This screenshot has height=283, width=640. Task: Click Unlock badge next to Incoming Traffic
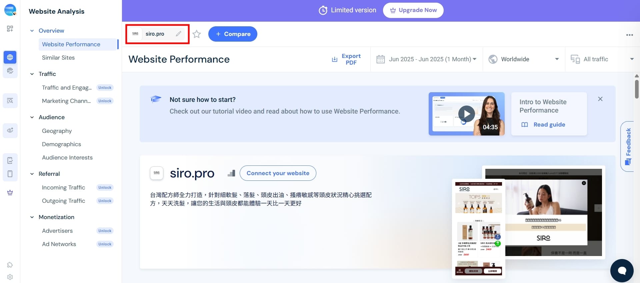(105, 187)
